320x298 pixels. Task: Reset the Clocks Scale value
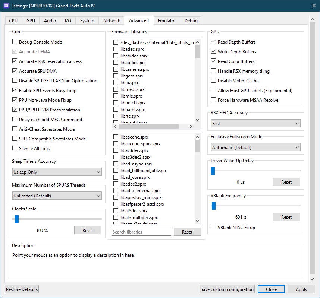click(88, 230)
